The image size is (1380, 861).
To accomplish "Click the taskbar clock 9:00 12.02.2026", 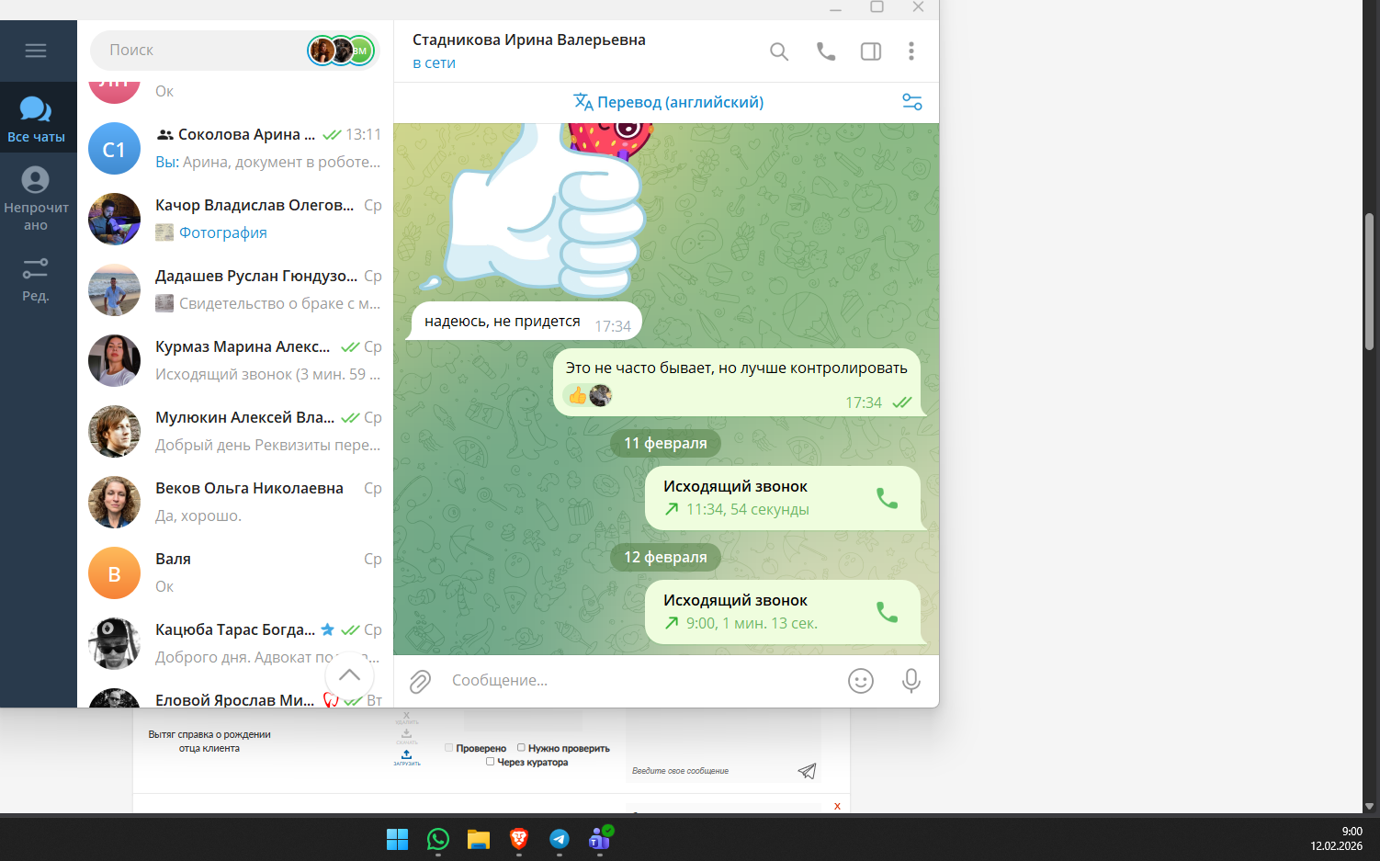I will tap(1337, 839).
